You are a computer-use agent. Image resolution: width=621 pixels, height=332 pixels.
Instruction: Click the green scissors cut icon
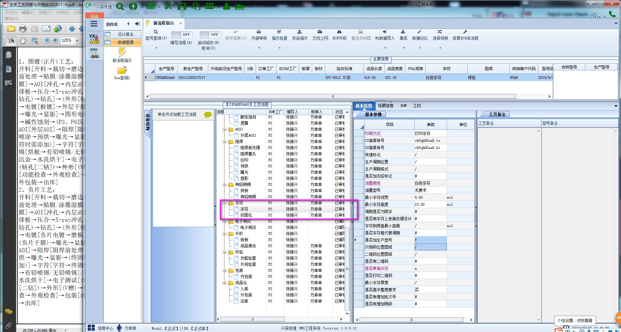168,6
